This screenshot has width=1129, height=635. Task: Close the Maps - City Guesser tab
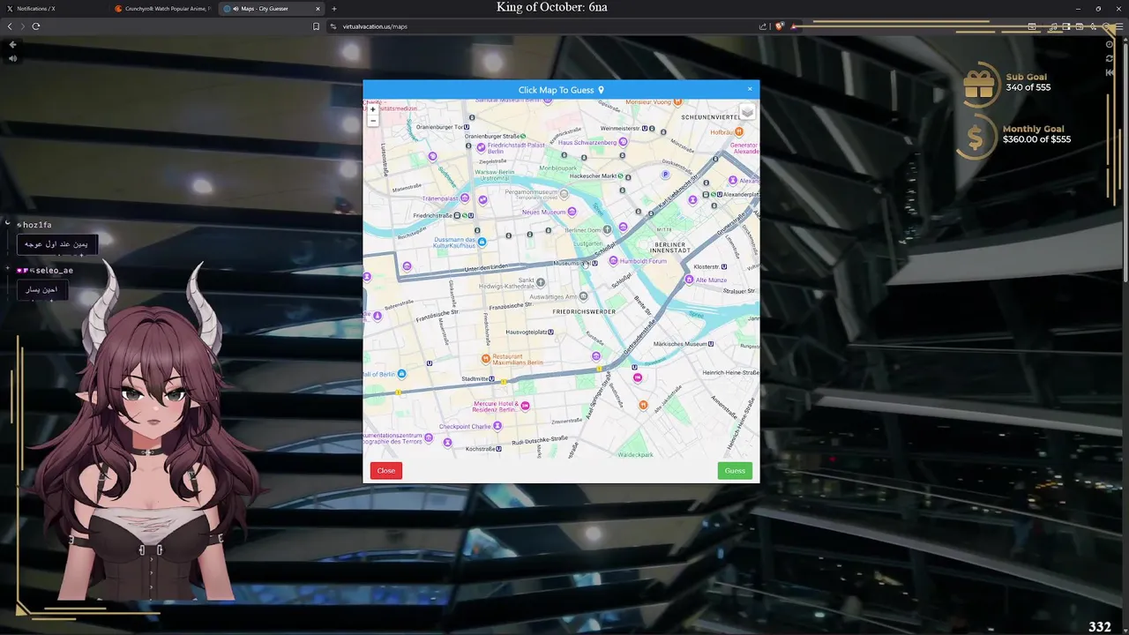tap(318, 9)
